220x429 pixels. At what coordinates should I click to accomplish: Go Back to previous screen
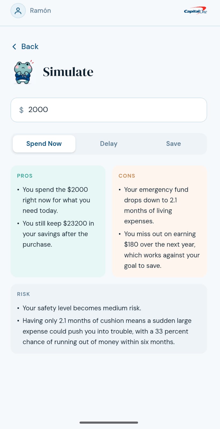pos(25,47)
